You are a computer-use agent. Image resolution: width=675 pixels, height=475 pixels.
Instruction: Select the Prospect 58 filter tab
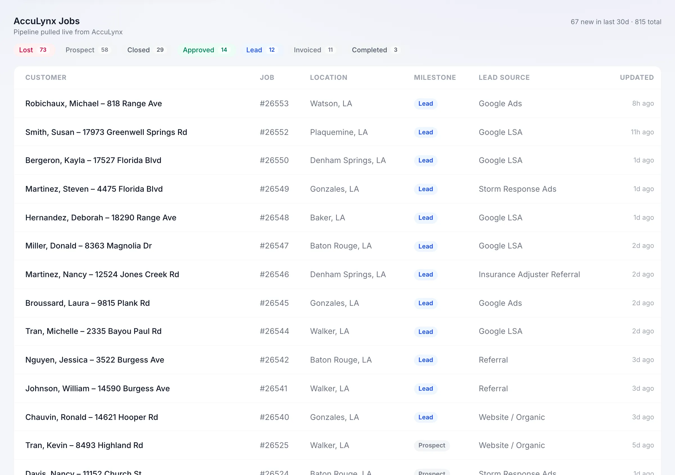tap(88, 50)
